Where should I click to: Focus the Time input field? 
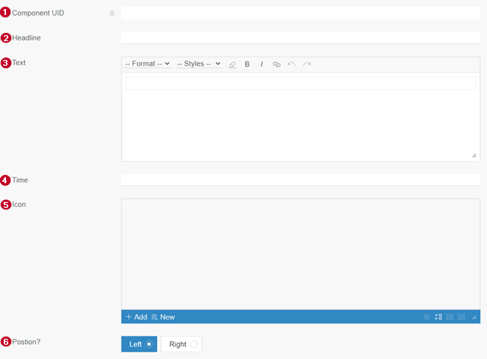click(300, 179)
